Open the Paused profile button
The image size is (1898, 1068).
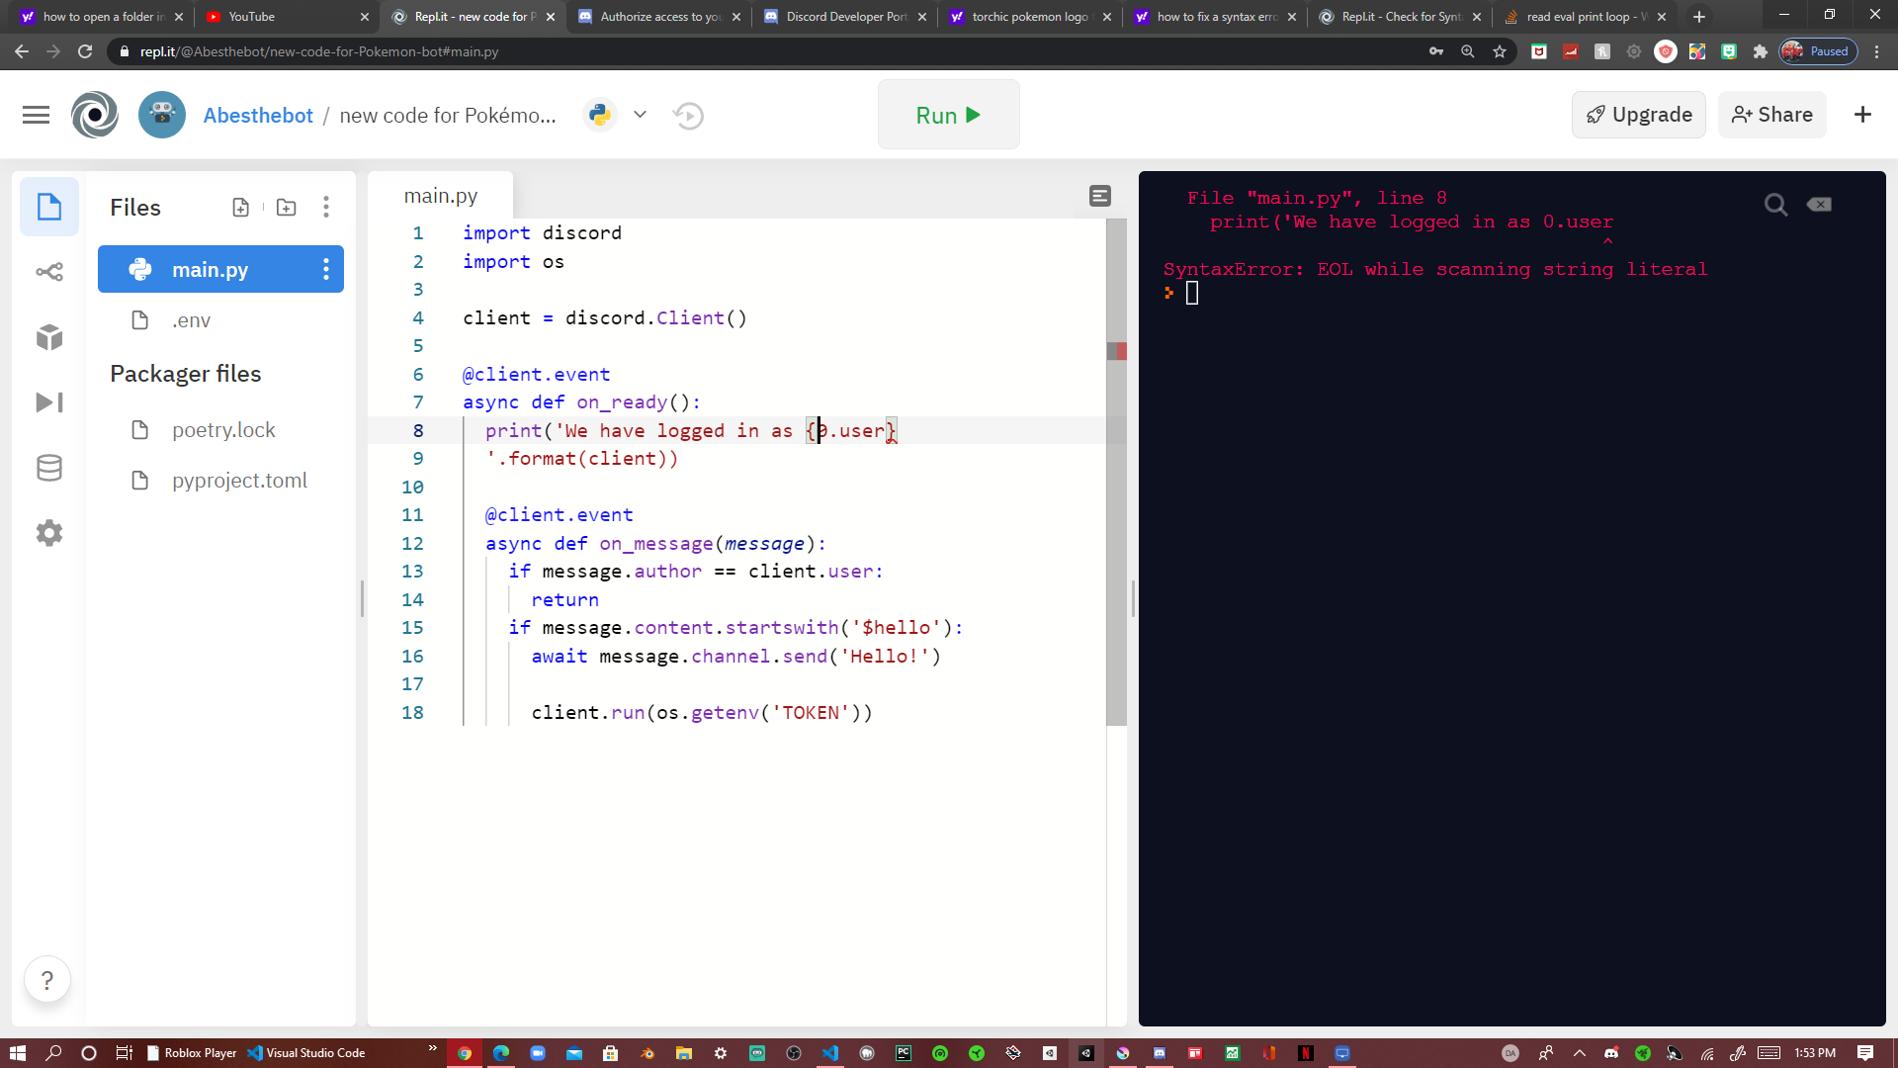tap(1818, 51)
